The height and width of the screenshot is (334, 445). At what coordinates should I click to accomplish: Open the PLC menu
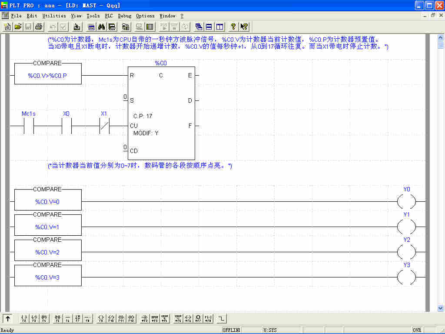coord(109,16)
